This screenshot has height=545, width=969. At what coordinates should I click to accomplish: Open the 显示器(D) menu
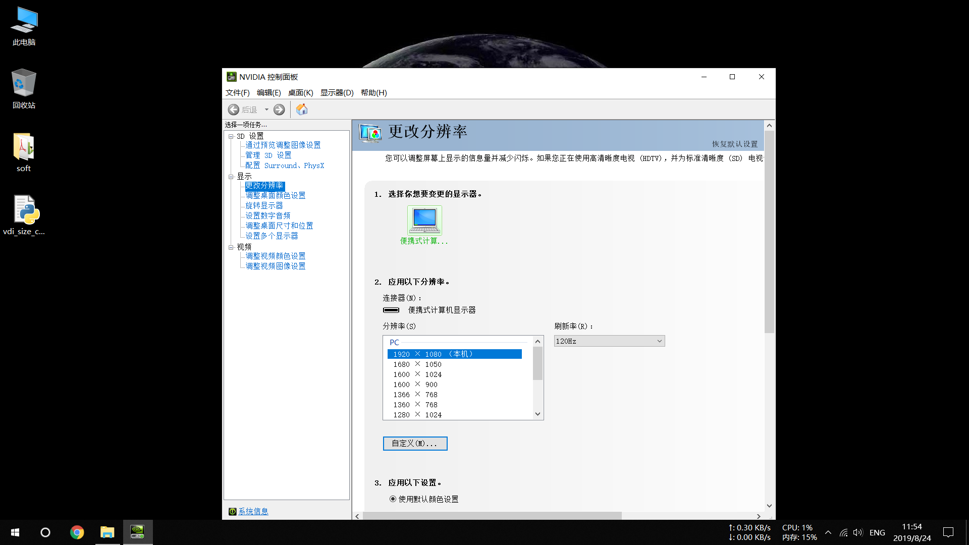[337, 93]
